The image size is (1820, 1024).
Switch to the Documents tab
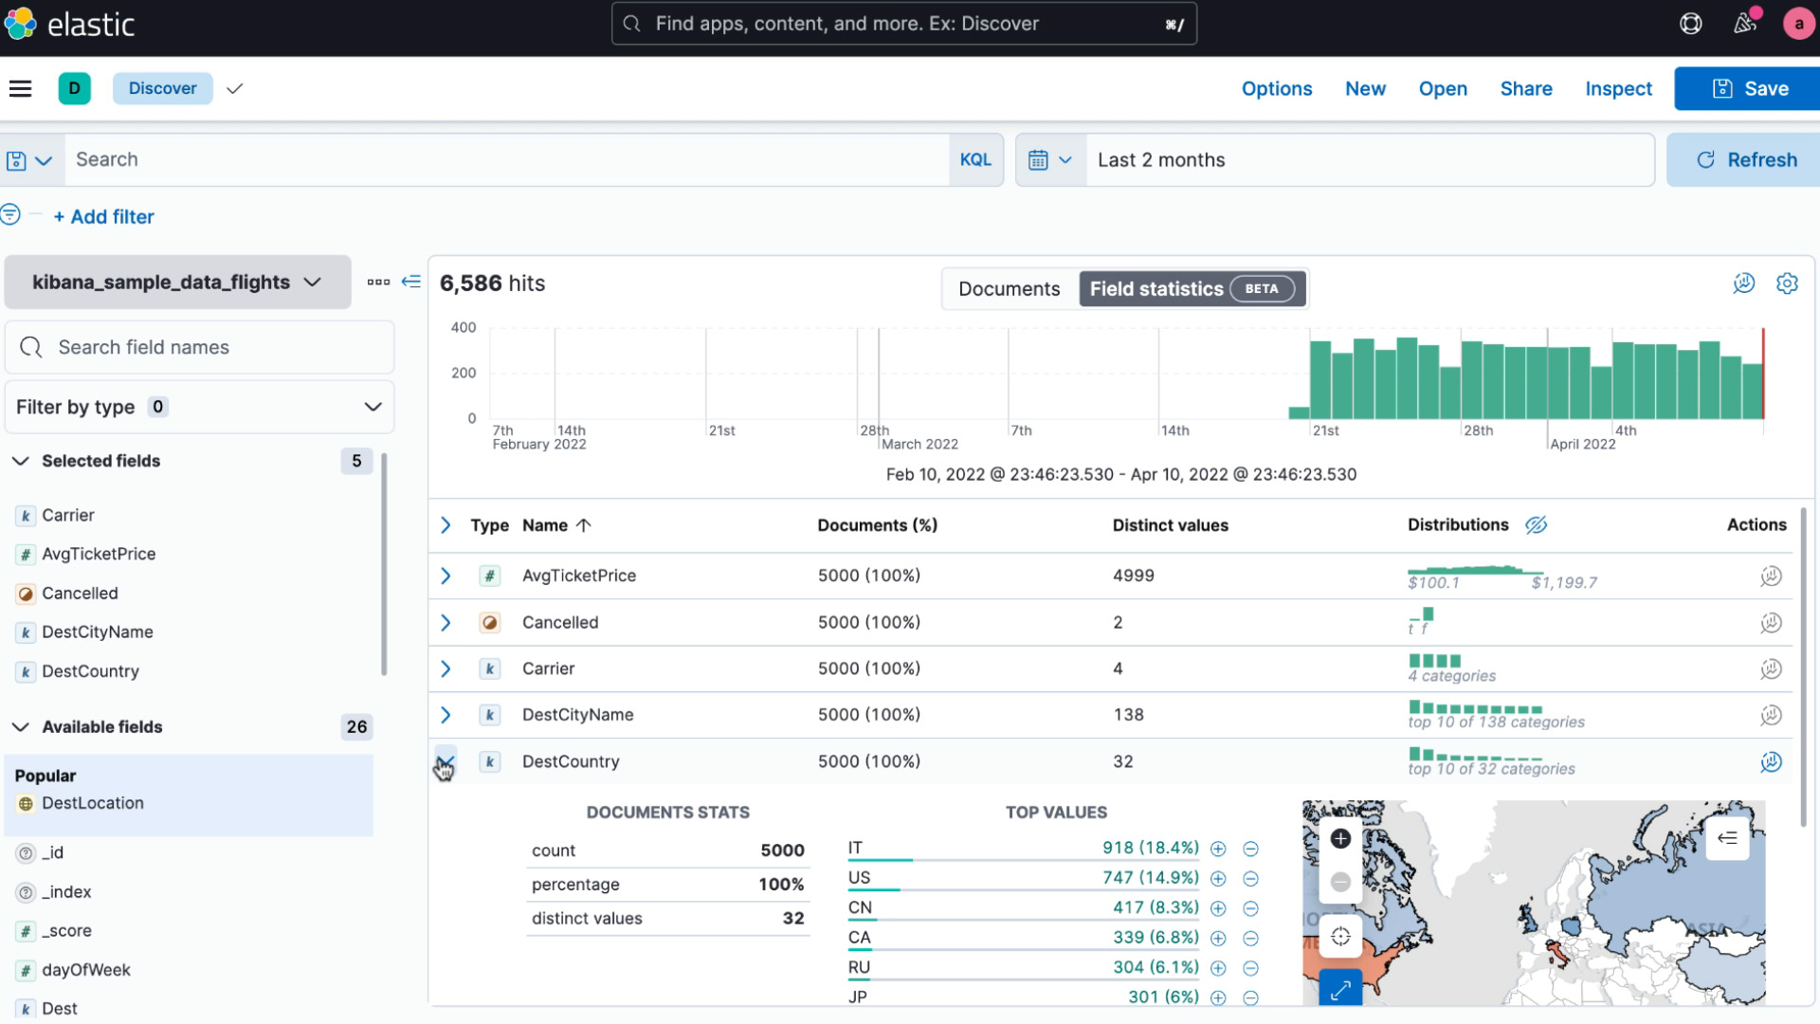click(1008, 289)
